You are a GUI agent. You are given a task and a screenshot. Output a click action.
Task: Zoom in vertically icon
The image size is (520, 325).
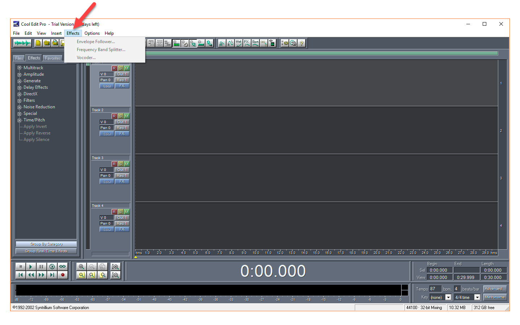(115, 267)
